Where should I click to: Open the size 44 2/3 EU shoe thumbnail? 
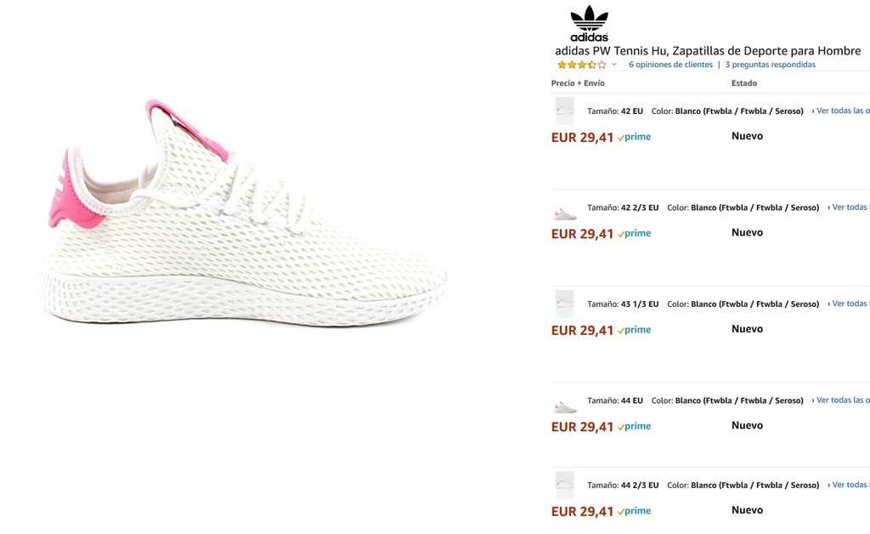(564, 485)
